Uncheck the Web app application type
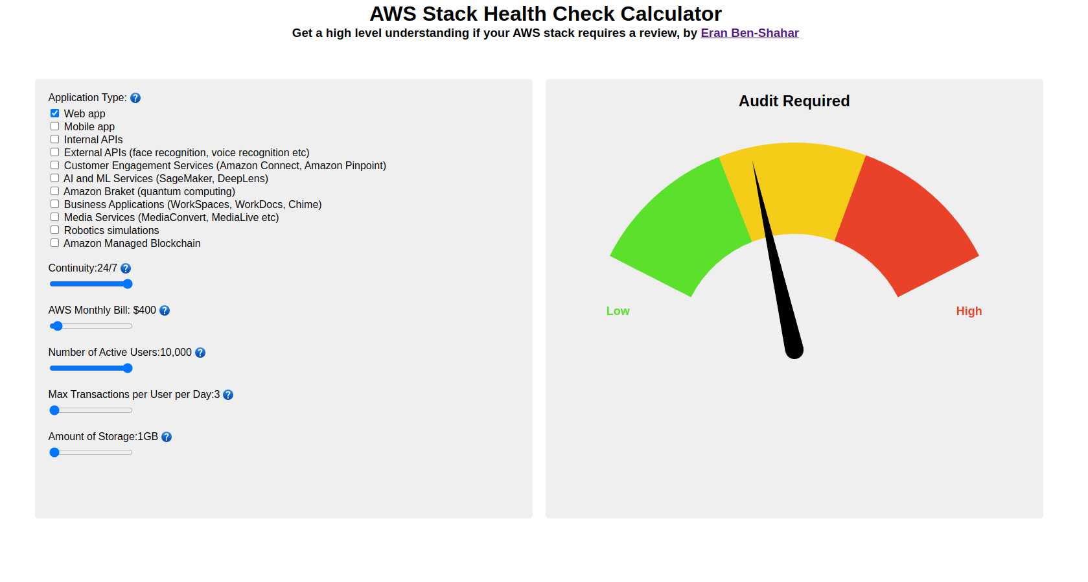 click(54, 113)
